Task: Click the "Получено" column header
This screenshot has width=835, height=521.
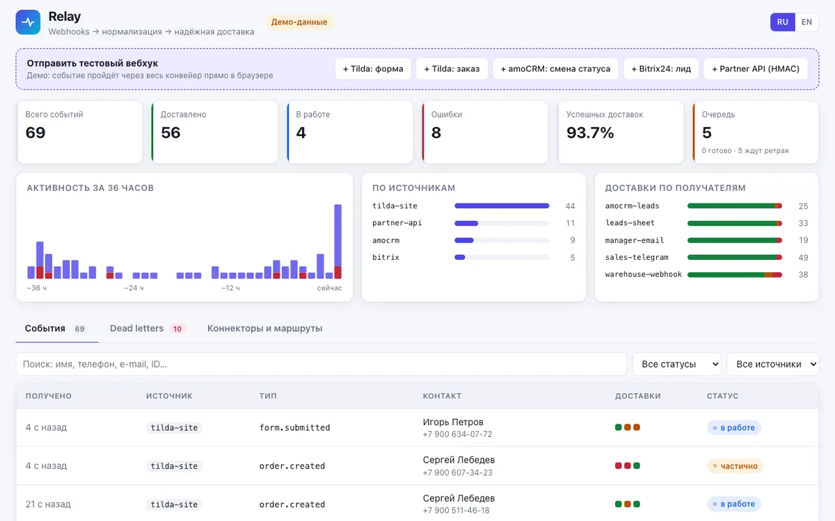Action: tap(49, 396)
